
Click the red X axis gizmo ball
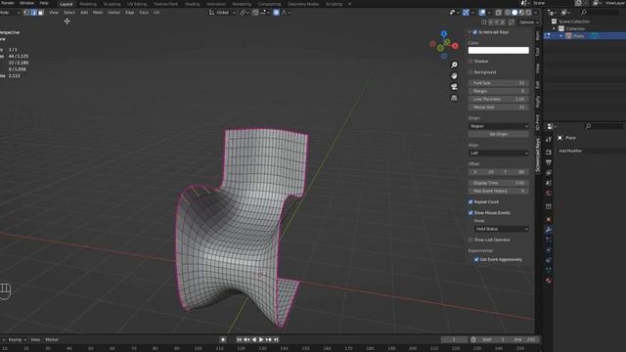pos(455,46)
